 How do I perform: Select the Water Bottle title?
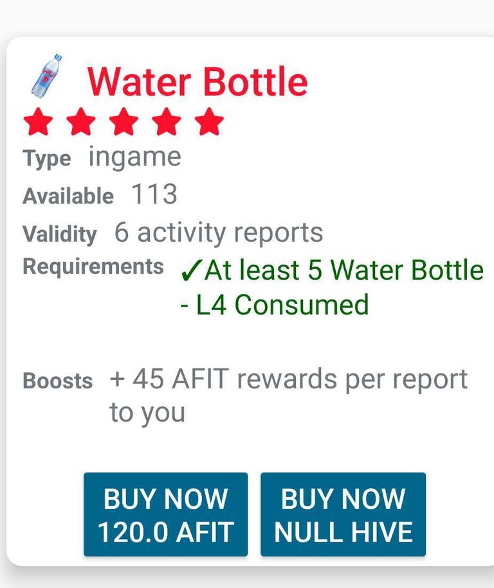coord(197,81)
